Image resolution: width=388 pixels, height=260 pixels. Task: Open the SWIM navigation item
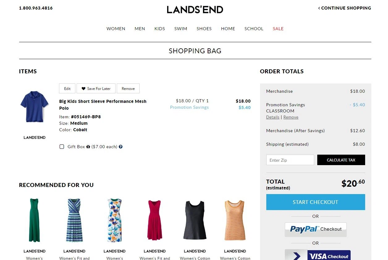click(x=181, y=29)
